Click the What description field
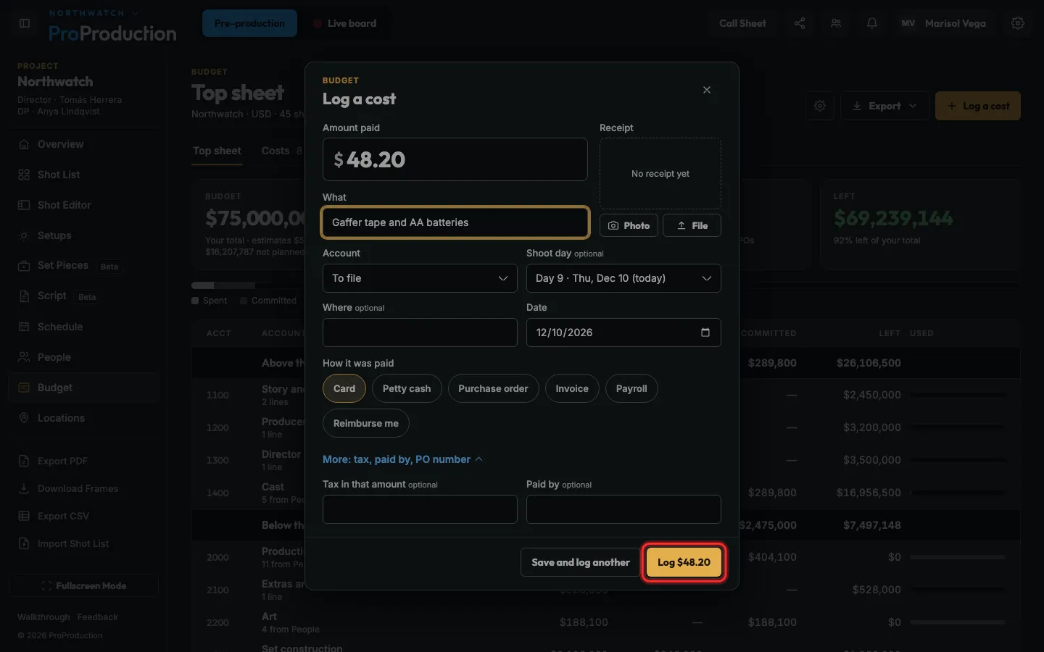Image resolution: width=1044 pixels, height=652 pixels. click(x=455, y=222)
